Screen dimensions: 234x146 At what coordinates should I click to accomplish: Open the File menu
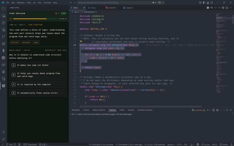point(8,3)
